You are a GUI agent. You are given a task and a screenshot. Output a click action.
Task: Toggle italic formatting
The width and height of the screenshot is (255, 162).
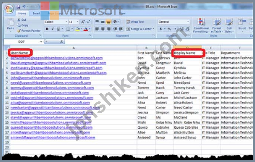pyautogui.click(x=53, y=29)
